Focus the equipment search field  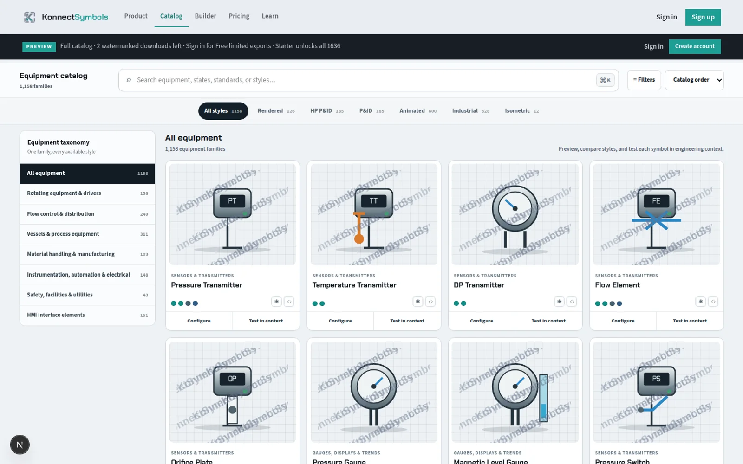(x=368, y=80)
